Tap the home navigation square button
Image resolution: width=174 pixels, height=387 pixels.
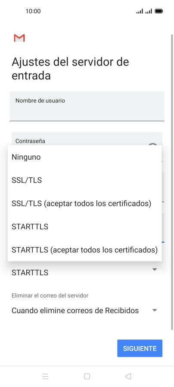click(87, 376)
